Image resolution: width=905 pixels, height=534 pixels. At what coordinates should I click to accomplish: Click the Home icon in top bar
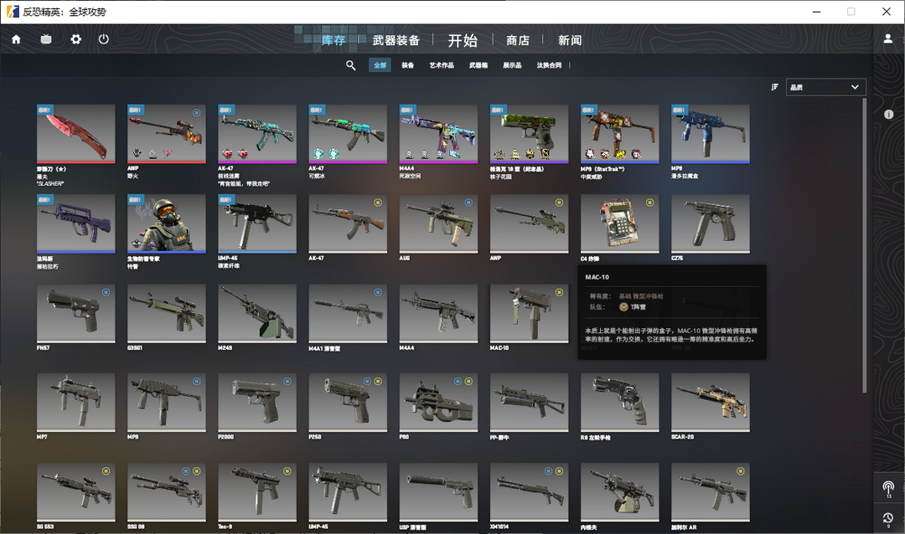pyautogui.click(x=16, y=39)
